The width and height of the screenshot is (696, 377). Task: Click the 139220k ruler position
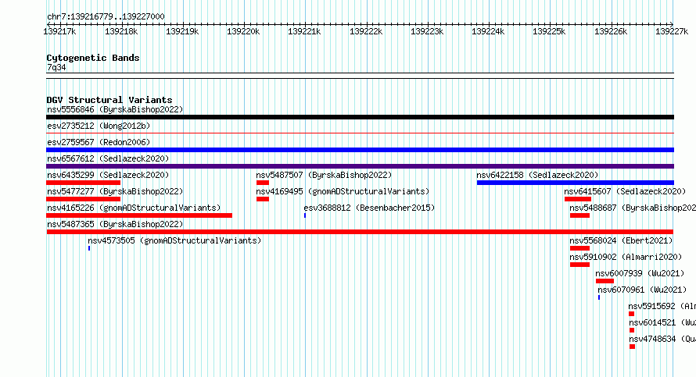[243, 31]
